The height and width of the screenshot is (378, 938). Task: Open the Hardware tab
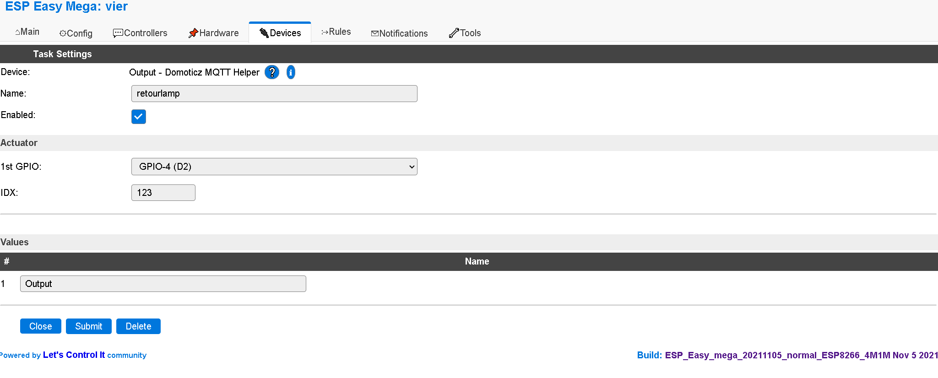213,33
